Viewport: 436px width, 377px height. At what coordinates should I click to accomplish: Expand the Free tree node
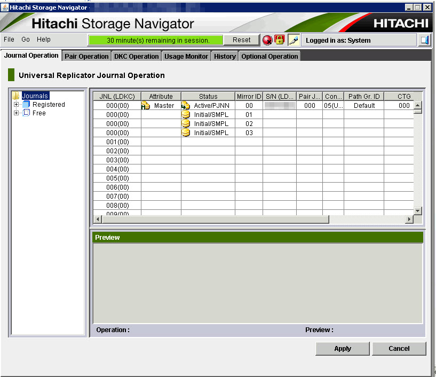16,113
